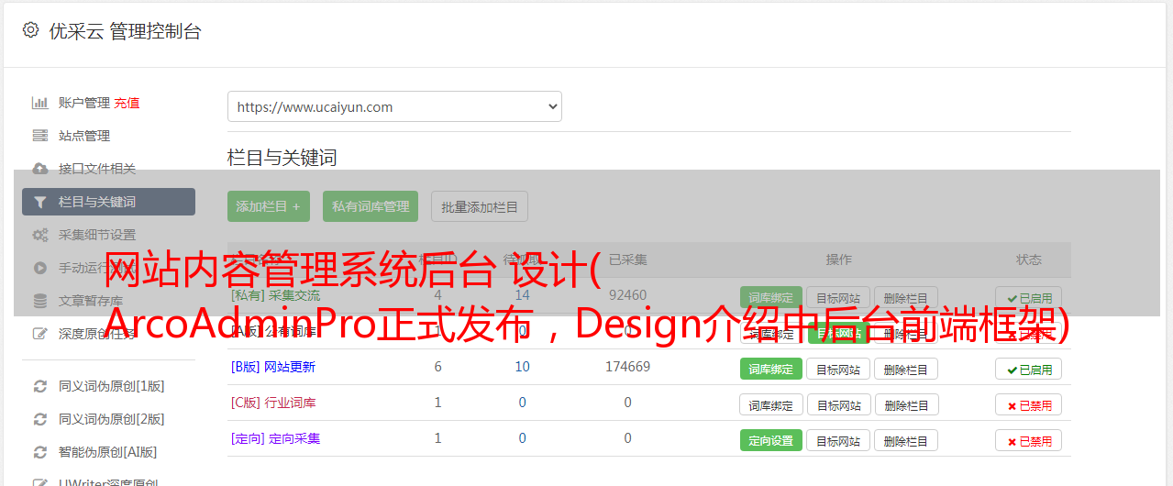Open the [定向] 定向采集 column link
The width and height of the screenshot is (1173, 486).
pos(275,438)
